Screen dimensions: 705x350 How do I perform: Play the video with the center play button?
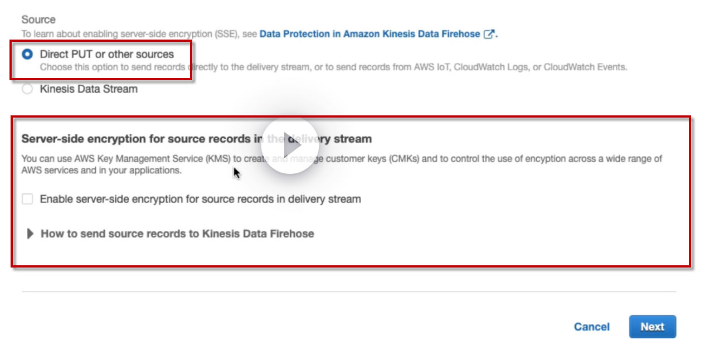coord(290,146)
